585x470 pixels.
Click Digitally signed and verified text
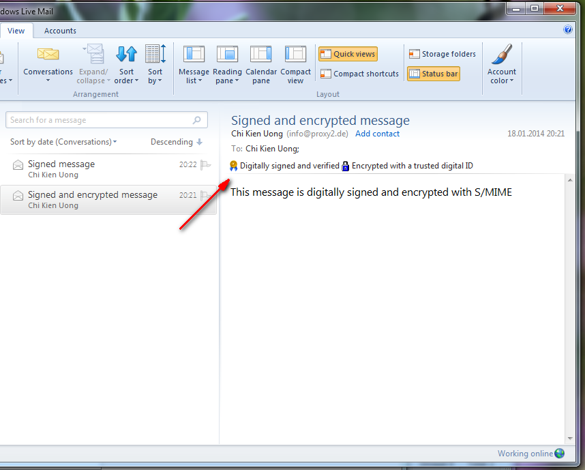(x=290, y=166)
